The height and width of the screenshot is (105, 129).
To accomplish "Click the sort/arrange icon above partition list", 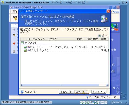I will tap(99, 36).
